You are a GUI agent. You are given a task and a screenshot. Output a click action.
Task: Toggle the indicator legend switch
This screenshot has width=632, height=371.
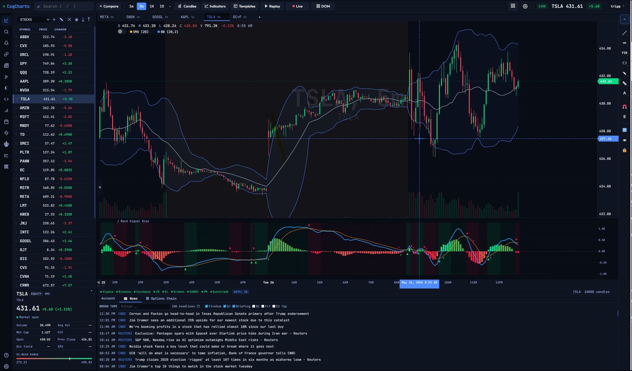pyautogui.click(x=121, y=32)
